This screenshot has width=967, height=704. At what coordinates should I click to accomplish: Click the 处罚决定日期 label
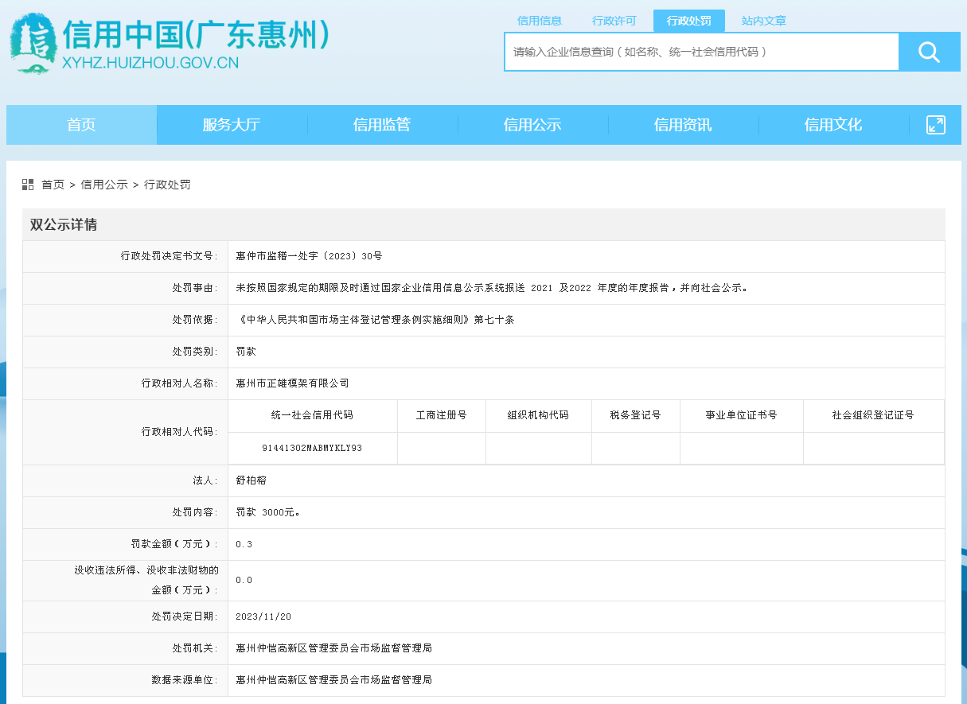coord(185,616)
